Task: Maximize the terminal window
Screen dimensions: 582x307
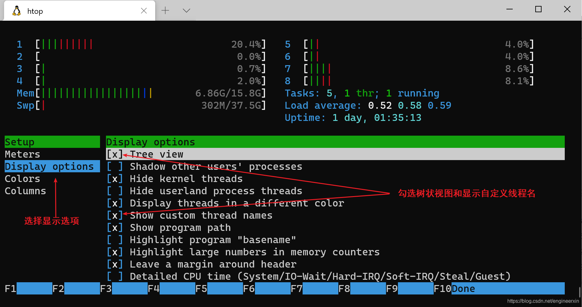Action: (x=538, y=9)
